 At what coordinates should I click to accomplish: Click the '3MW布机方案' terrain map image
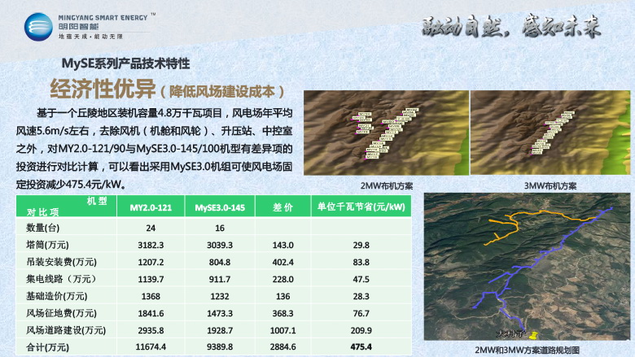tap(550, 133)
